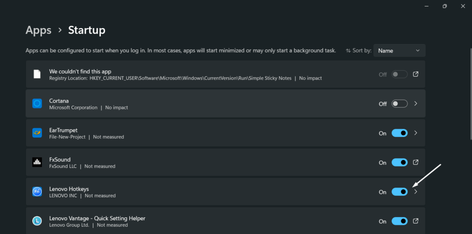Expand the Cortana entry chevron
472x234 pixels.
[416, 103]
